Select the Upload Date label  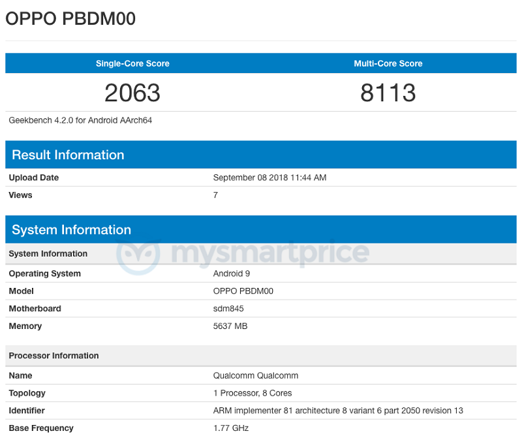coord(34,178)
